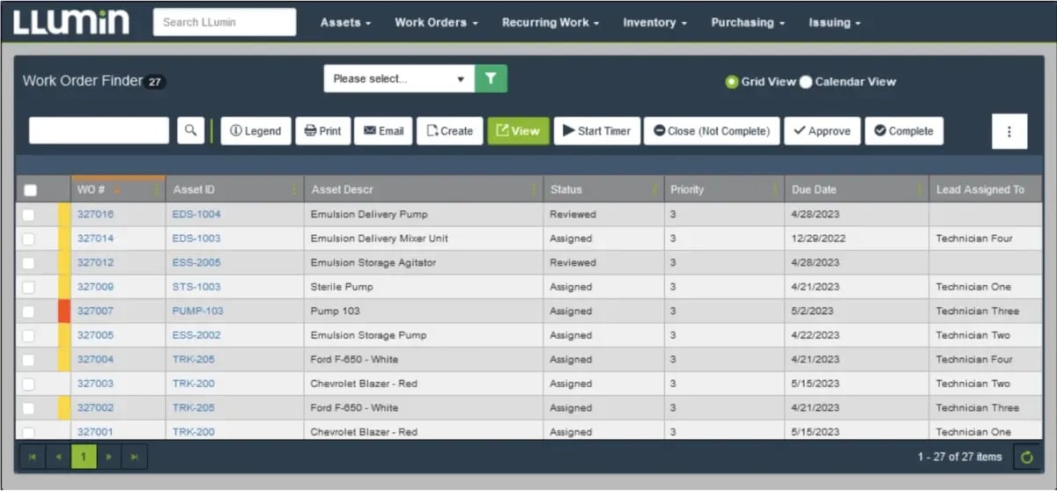This screenshot has width=1057, height=491.
Task: Click the Start Timer button
Action: pos(597,131)
